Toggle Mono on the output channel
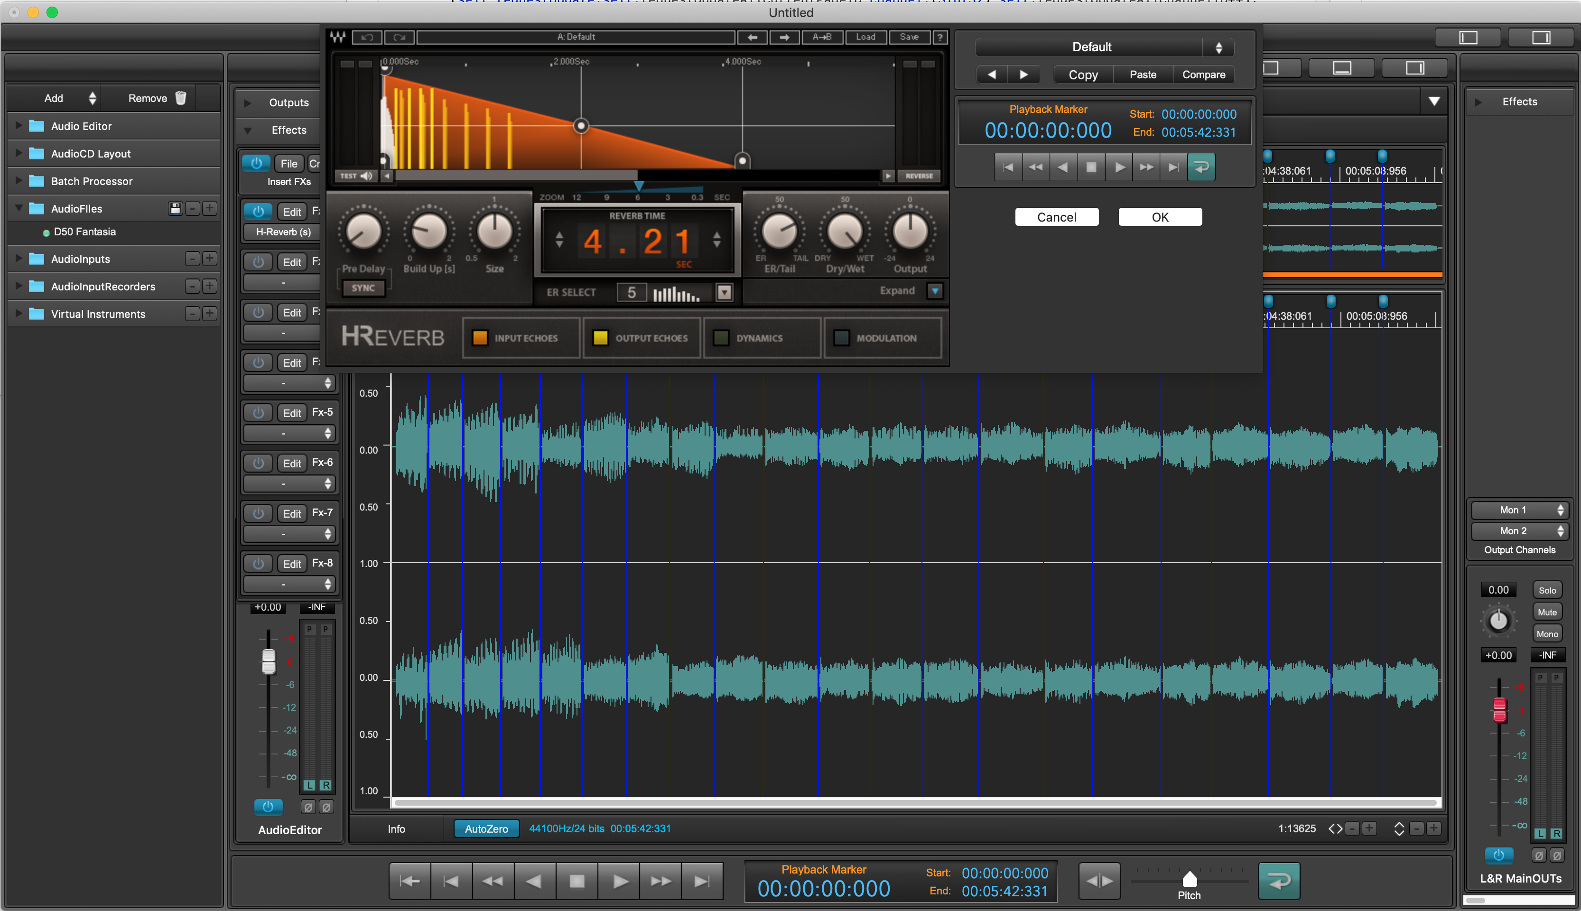Screen dimensions: 1581x911 pos(1547,634)
